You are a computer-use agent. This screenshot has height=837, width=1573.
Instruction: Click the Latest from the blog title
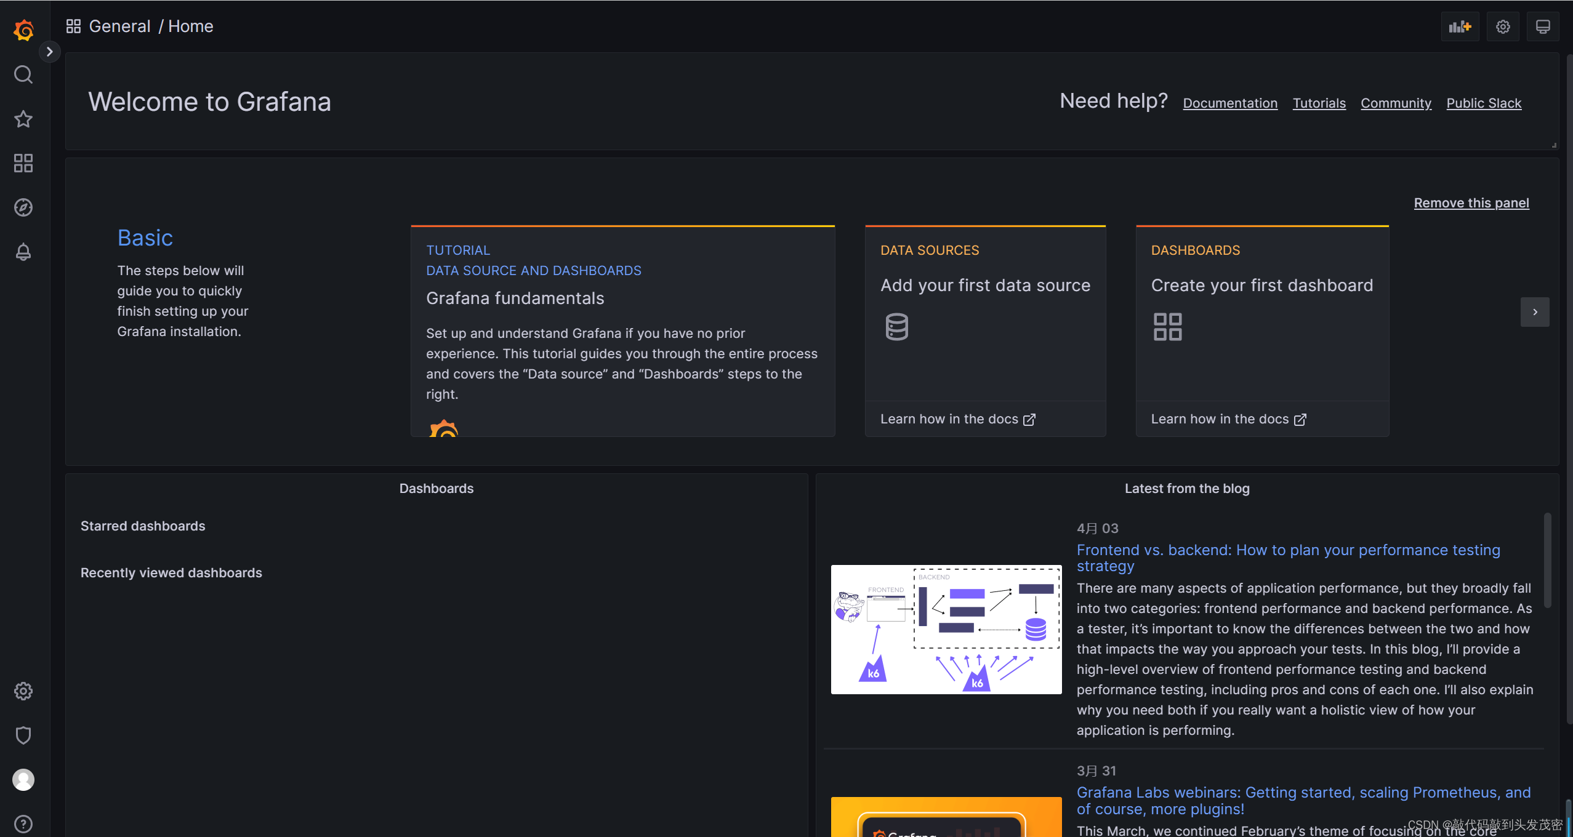[1187, 488]
